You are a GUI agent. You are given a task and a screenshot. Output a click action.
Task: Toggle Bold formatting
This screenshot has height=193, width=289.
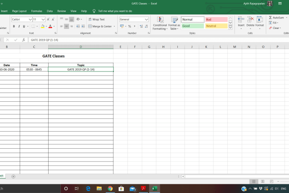point(14,26)
